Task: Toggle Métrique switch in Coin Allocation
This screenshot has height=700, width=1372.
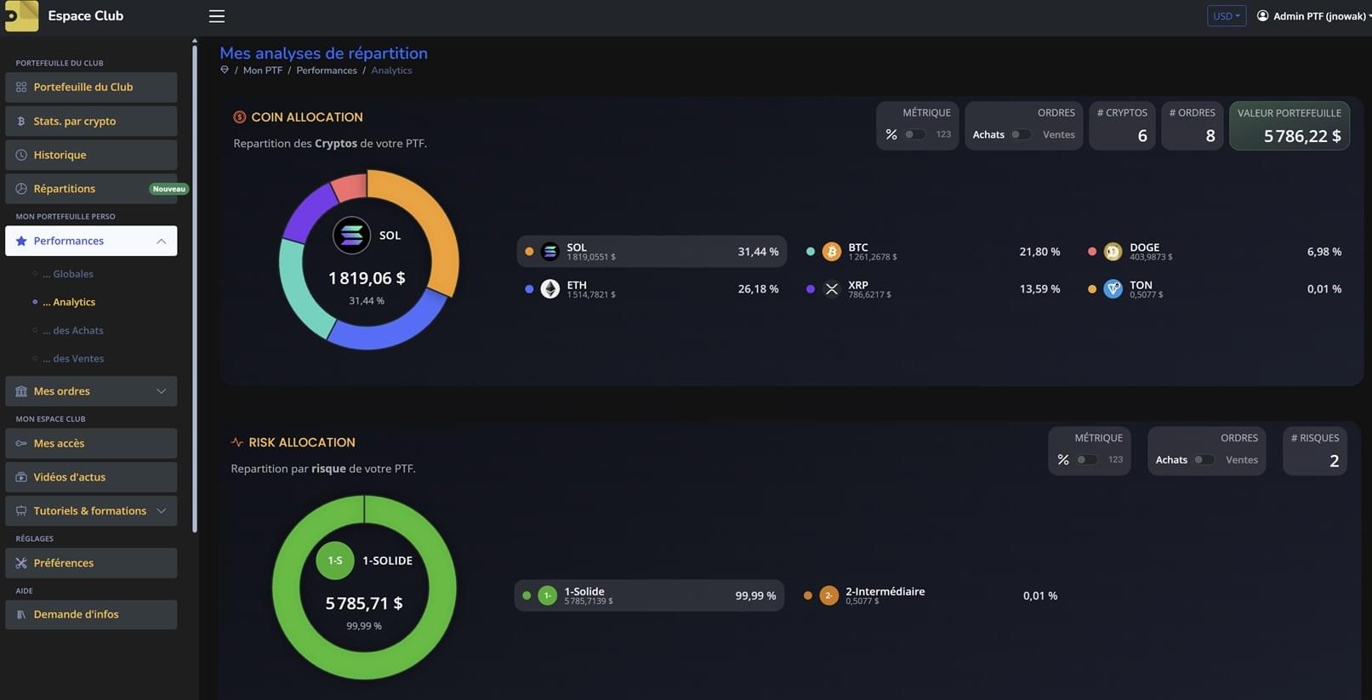Action: [x=914, y=134]
